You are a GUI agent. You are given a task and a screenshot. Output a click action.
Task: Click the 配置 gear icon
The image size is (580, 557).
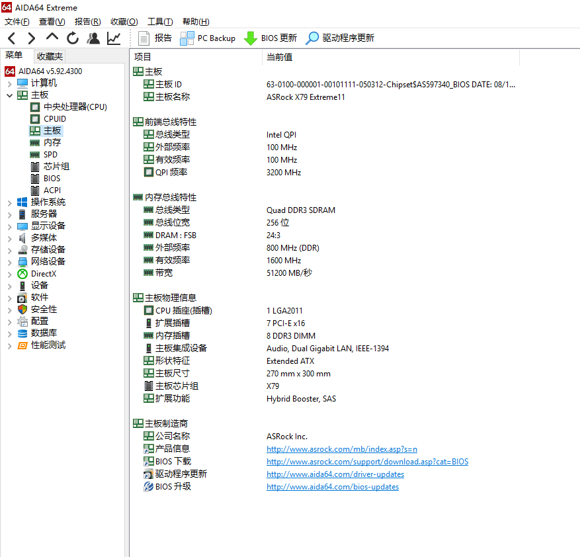(22, 321)
